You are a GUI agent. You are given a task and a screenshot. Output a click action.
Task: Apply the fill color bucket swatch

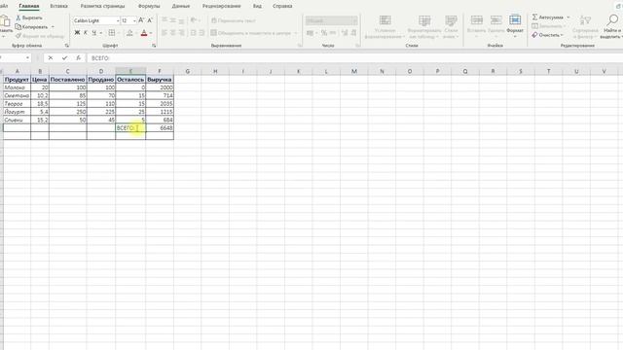coord(129,33)
